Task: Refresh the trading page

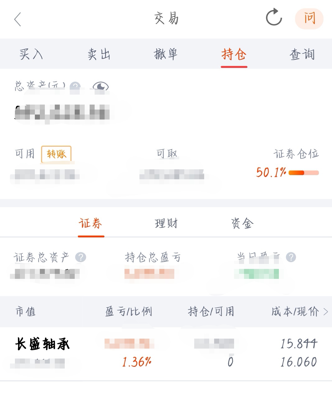Action: point(274,17)
